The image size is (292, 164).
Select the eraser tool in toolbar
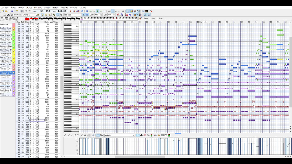[x=61, y=15]
